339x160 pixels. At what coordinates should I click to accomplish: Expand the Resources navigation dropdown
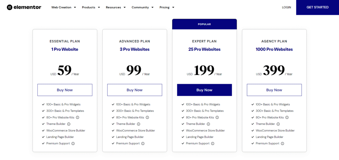click(116, 7)
